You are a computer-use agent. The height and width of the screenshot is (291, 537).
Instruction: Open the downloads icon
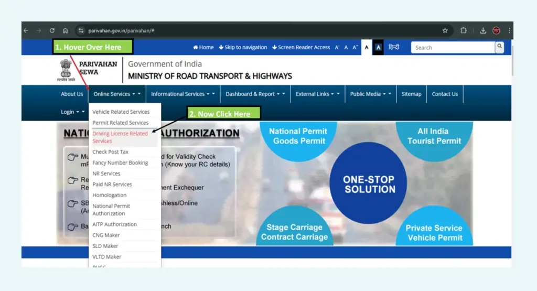pyautogui.click(x=483, y=30)
